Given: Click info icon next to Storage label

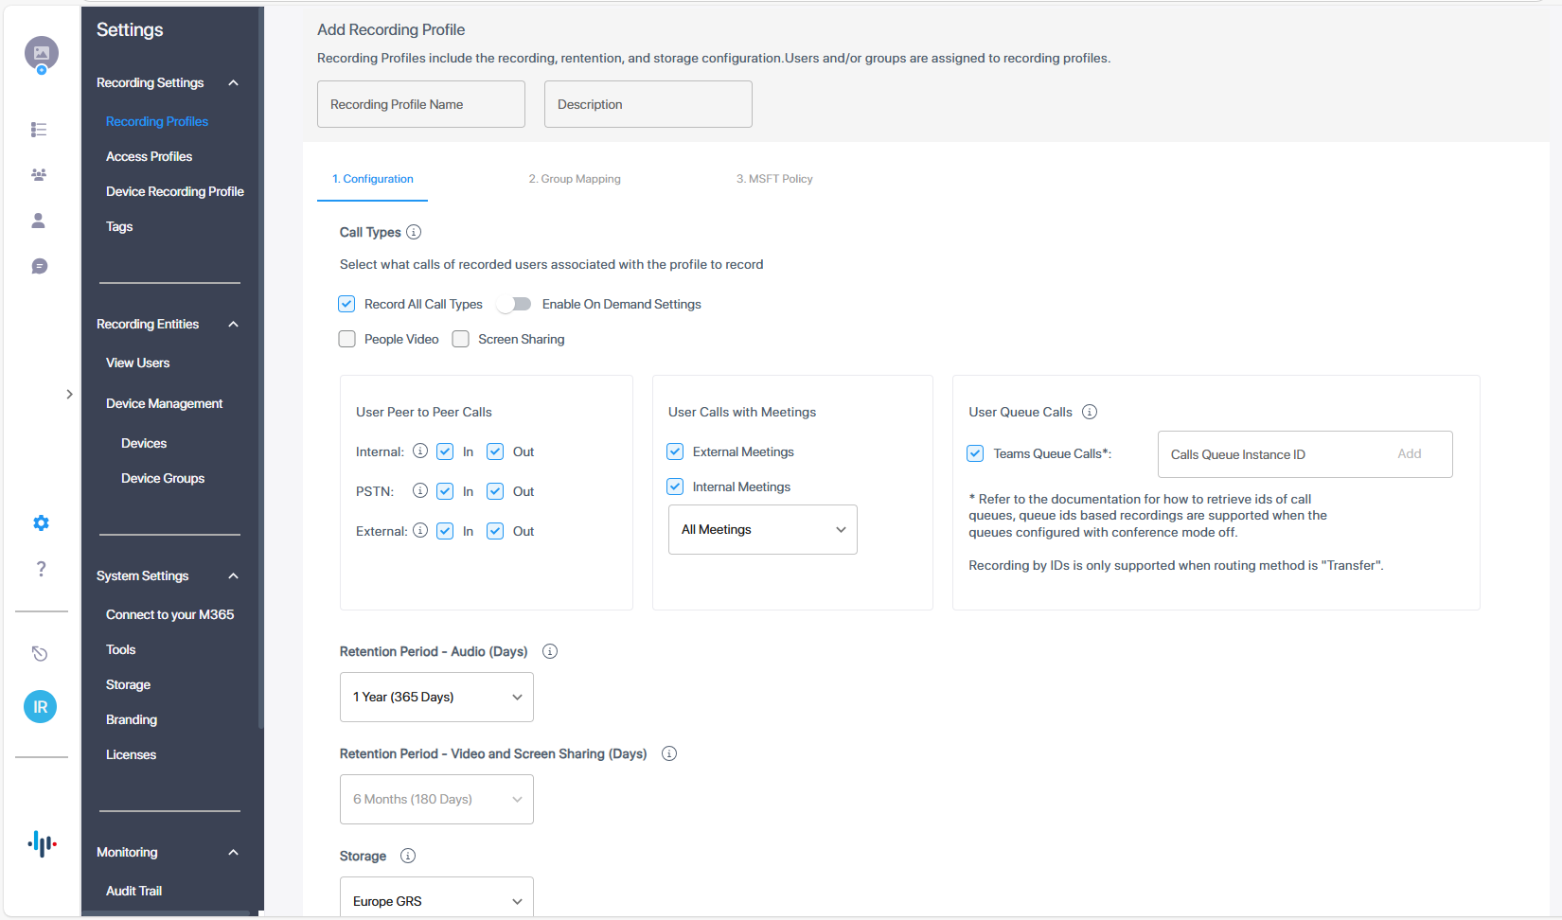Looking at the screenshot, I should [x=408, y=856].
